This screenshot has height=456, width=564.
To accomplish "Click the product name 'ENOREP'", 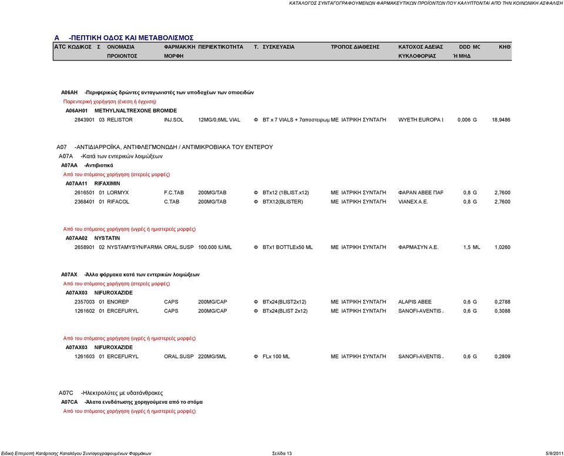I will tap(117, 302).
